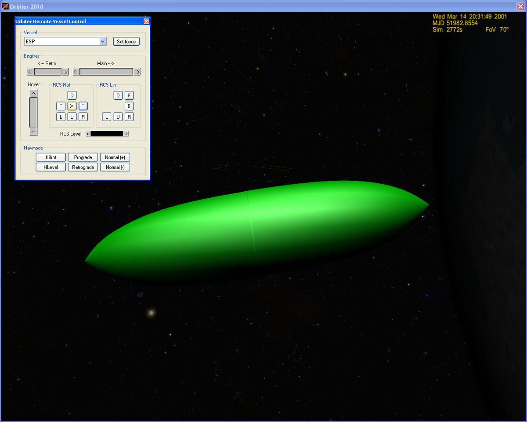Image resolution: width=527 pixels, height=422 pixels.
Task: Click the 'Wed Mar 14 20:31:49 2001' date readout
Action: point(469,16)
